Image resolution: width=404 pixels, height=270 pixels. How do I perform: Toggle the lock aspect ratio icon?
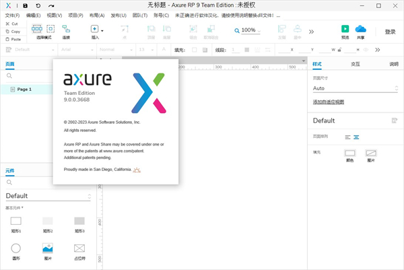[x=339, y=50]
